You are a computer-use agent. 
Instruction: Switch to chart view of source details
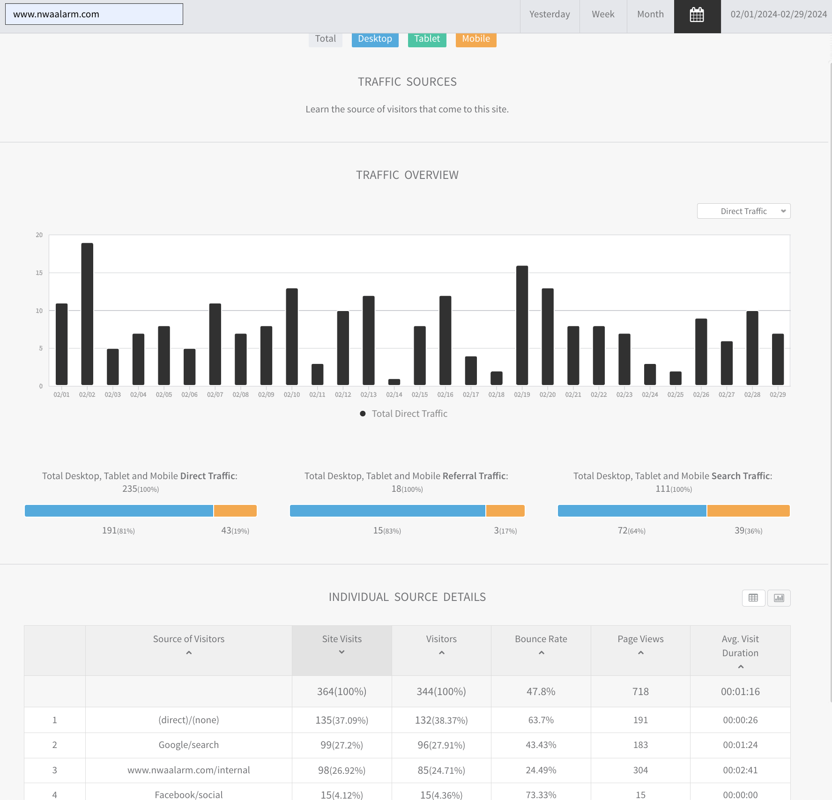click(779, 598)
